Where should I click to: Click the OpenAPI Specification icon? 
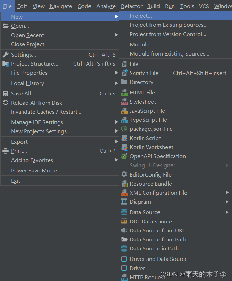tap(124, 156)
